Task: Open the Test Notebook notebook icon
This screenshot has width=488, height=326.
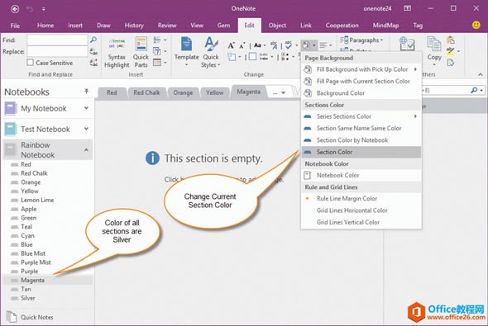Action: (11, 129)
